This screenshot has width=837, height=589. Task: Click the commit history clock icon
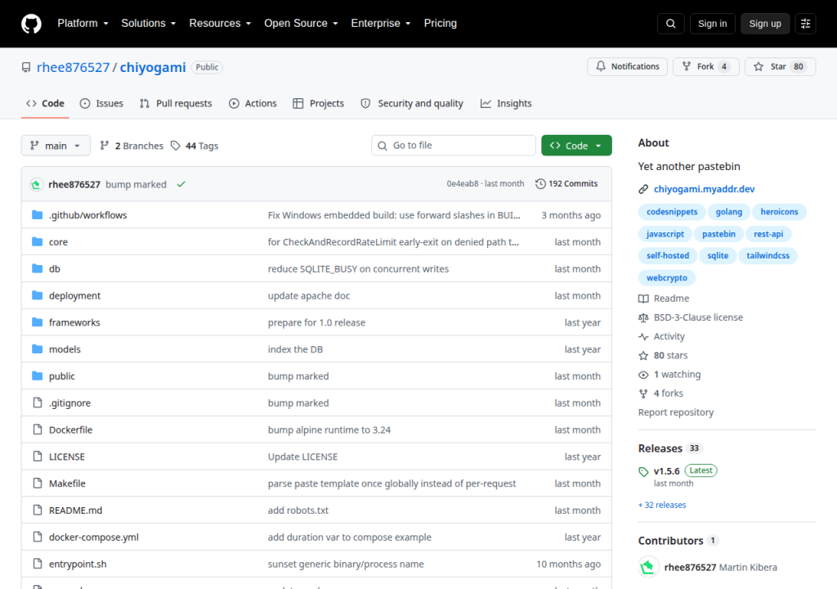540,184
